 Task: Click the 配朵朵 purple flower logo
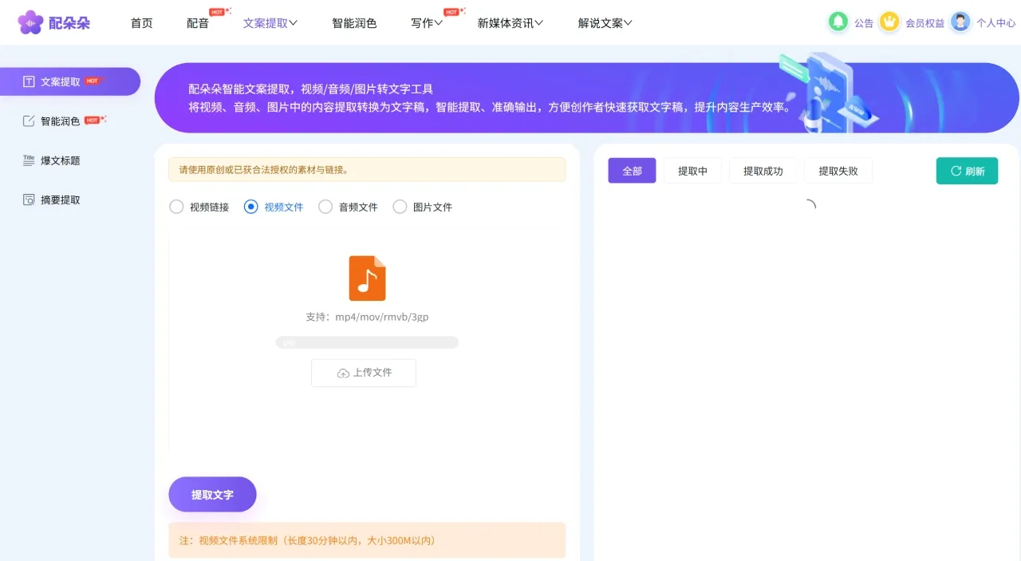tap(30, 22)
